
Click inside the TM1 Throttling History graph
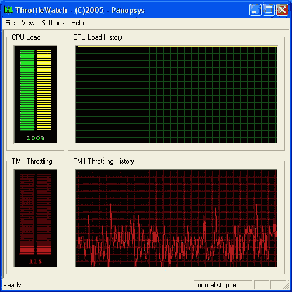pos(176,218)
